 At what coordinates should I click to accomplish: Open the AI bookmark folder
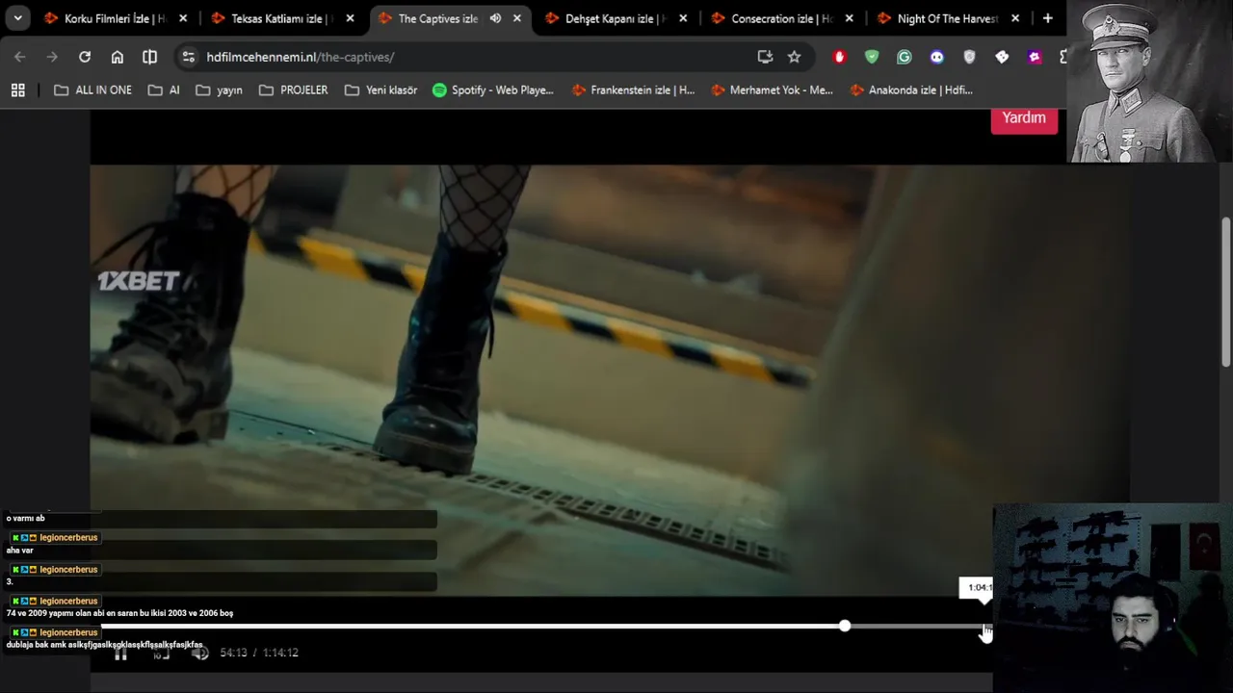(164, 90)
